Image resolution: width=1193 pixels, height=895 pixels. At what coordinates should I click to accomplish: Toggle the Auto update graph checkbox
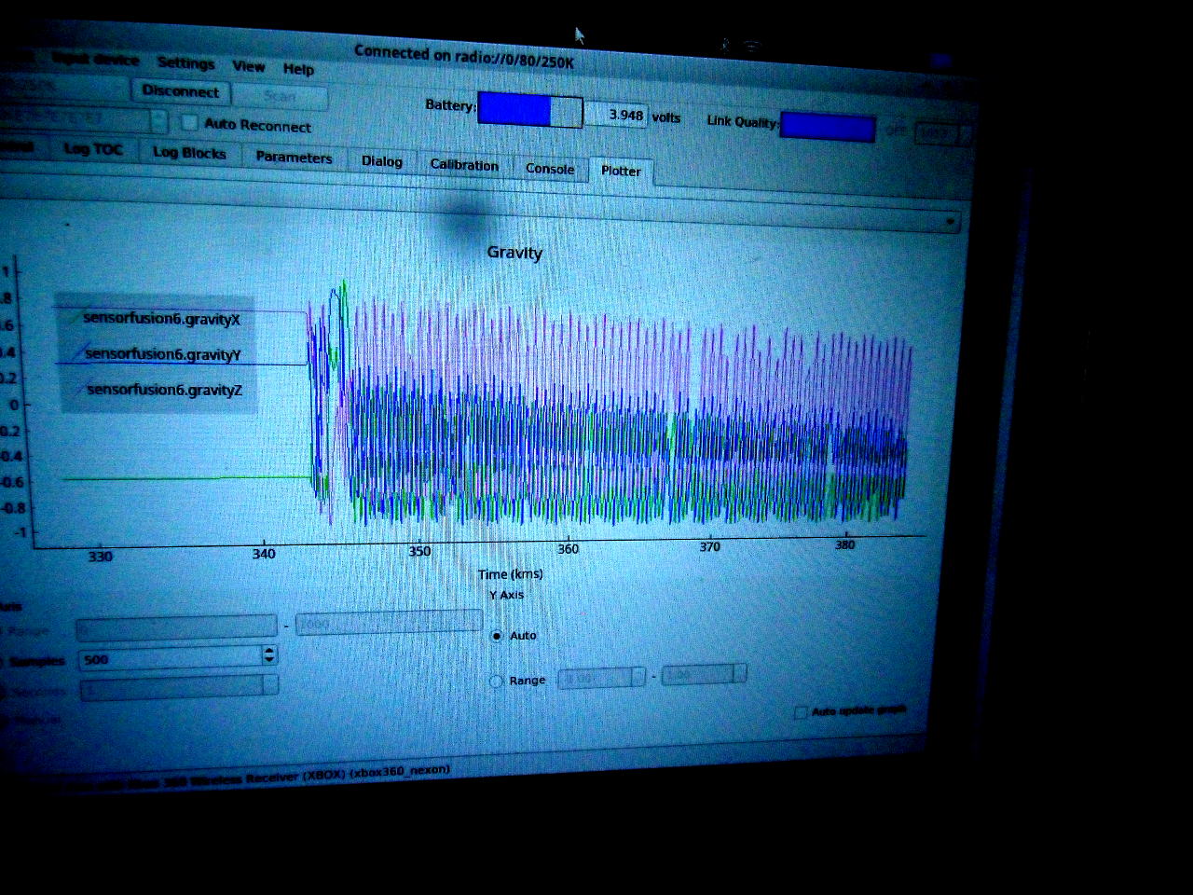pyautogui.click(x=800, y=712)
